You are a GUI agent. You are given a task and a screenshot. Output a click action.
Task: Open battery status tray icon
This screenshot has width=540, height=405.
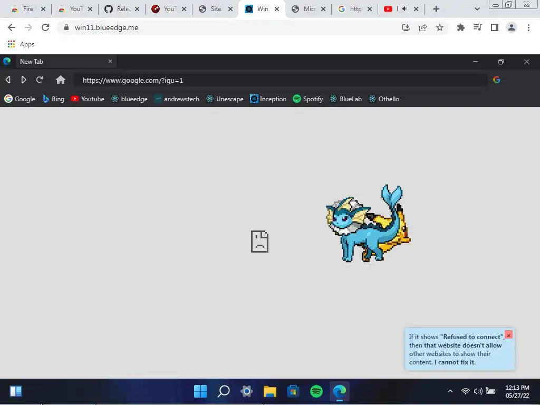coord(490,391)
